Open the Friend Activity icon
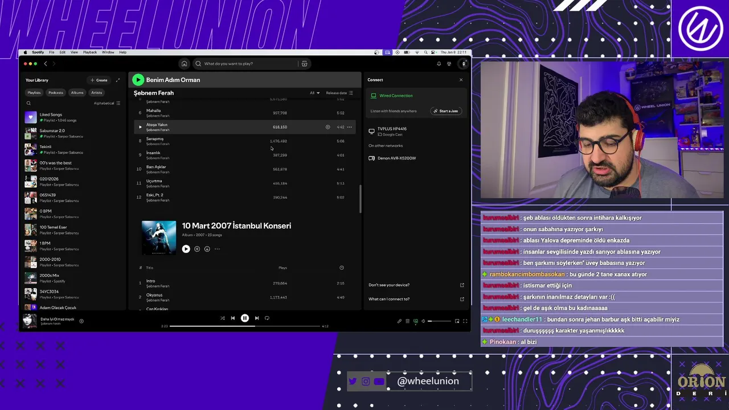 coord(449,64)
